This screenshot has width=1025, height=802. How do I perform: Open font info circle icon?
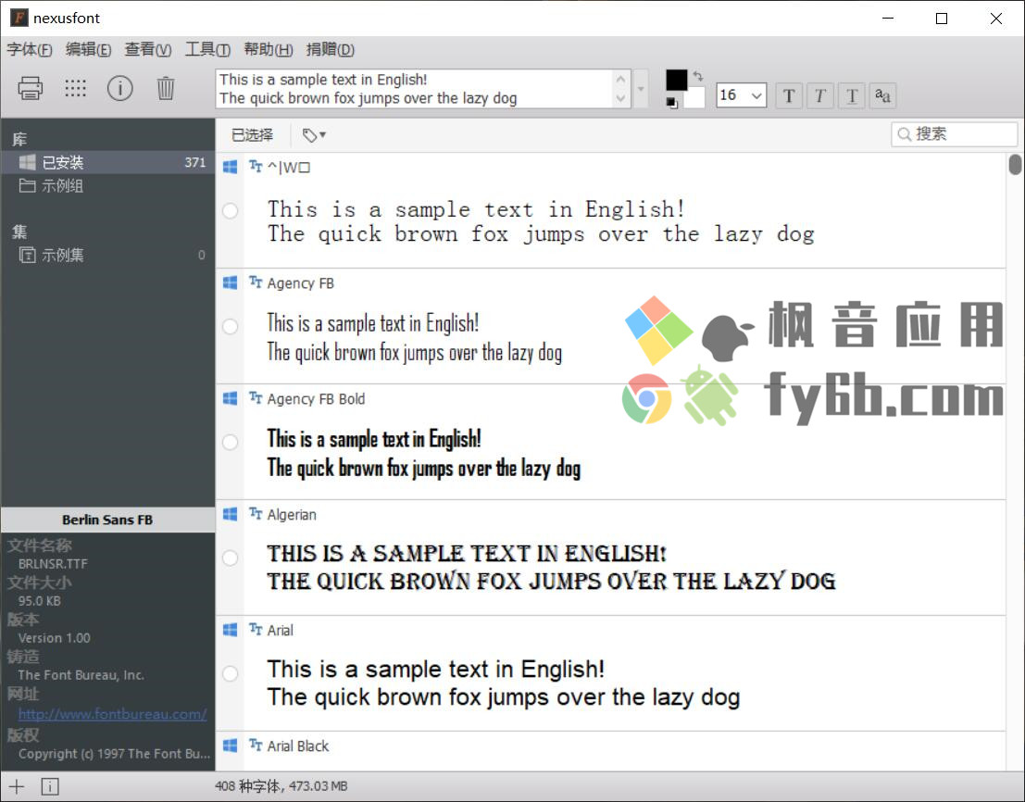(119, 88)
